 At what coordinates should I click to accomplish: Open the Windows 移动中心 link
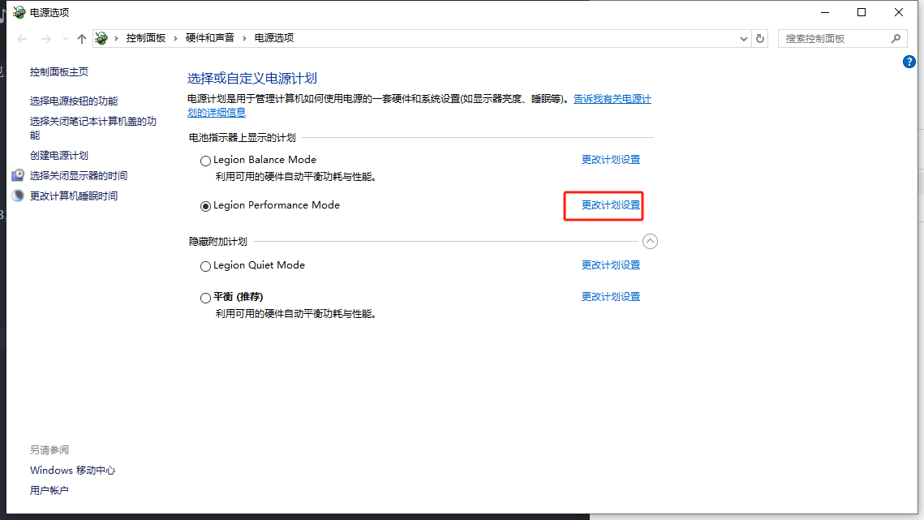click(x=72, y=471)
